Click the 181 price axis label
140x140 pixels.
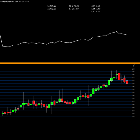pos(133,105)
